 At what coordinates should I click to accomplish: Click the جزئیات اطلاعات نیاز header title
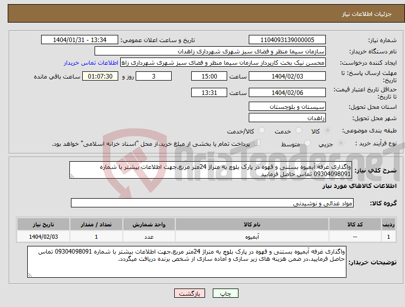(367, 14)
